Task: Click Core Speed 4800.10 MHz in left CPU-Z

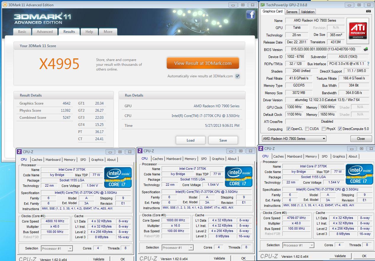Action: [55, 221]
